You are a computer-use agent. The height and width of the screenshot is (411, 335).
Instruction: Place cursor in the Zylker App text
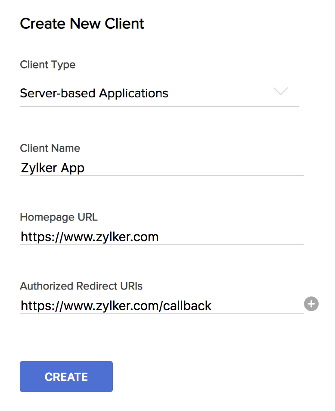point(53,168)
